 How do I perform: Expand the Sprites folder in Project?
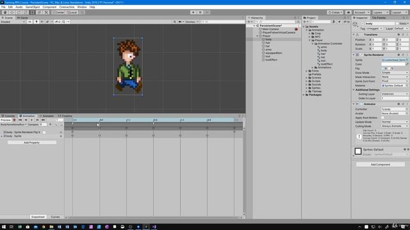[x=307, y=88]
